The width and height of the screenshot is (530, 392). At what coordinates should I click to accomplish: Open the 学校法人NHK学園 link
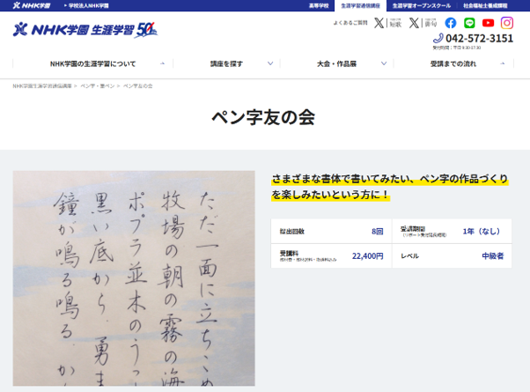coord(87,5)
